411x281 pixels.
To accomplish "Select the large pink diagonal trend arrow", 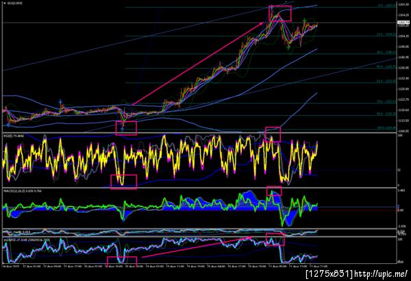I will point(198,64).
